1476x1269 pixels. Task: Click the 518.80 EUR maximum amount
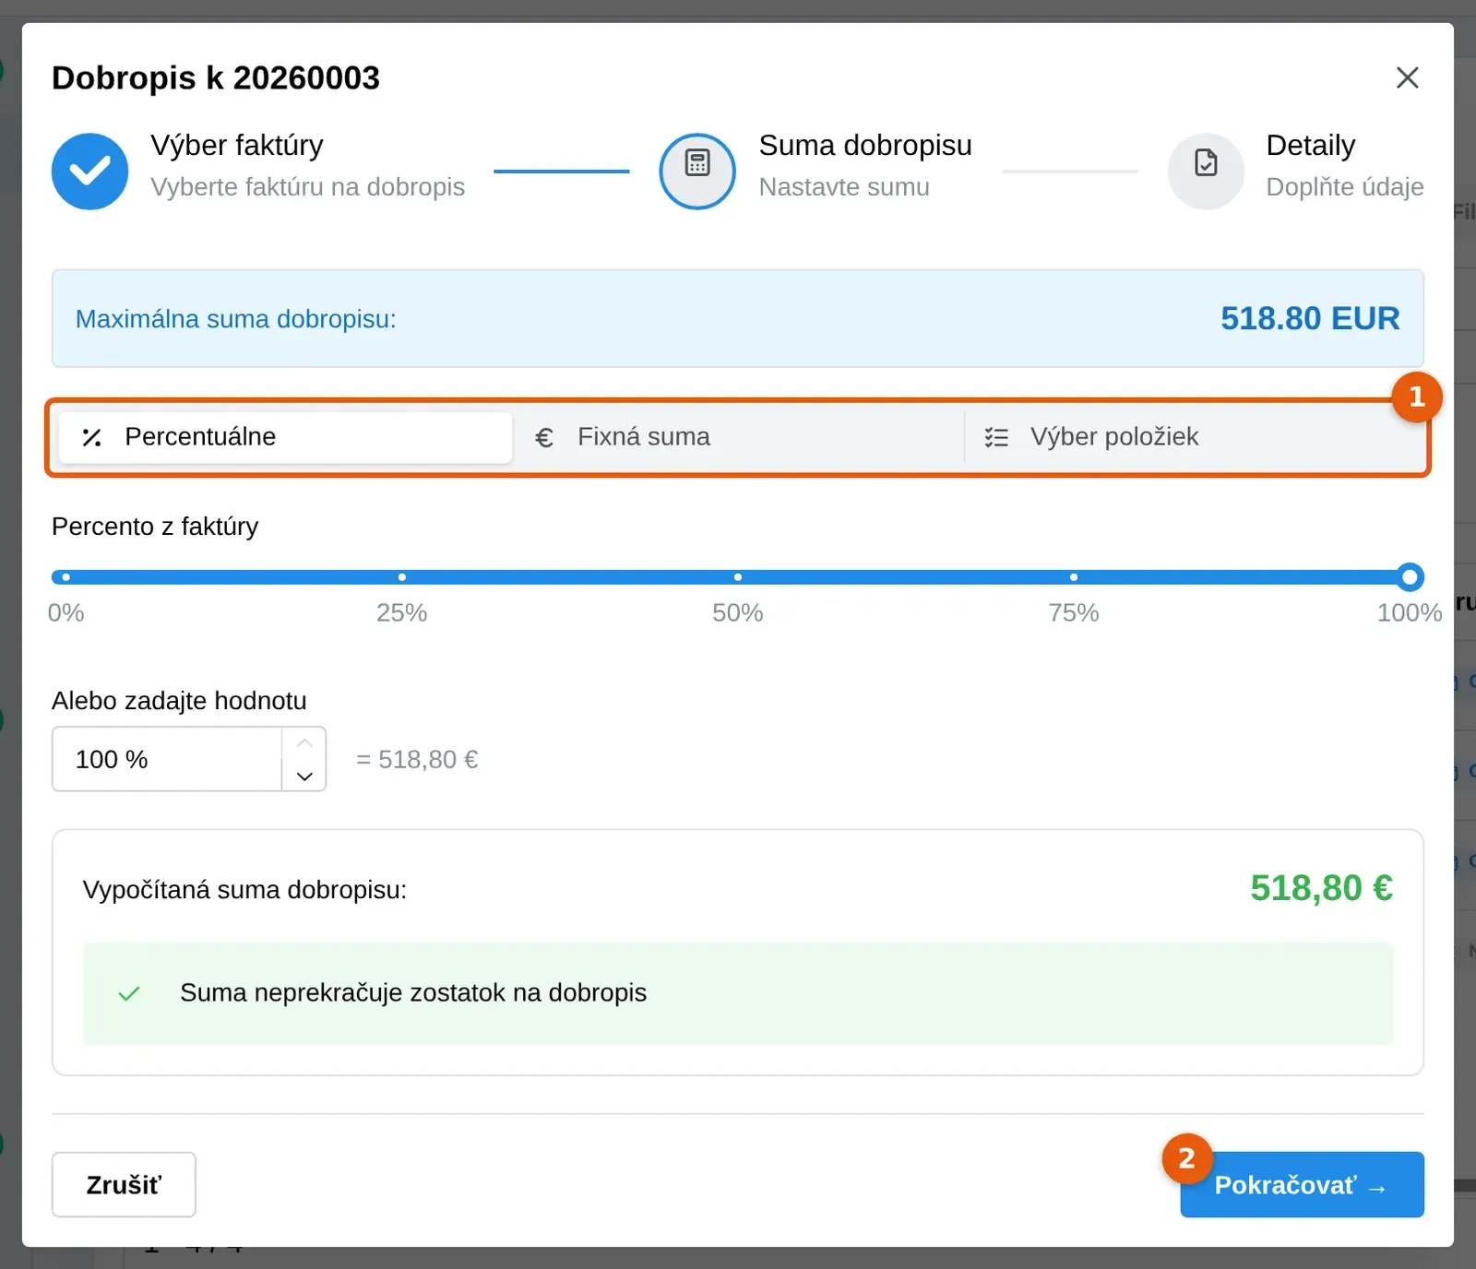point(1310,318)
